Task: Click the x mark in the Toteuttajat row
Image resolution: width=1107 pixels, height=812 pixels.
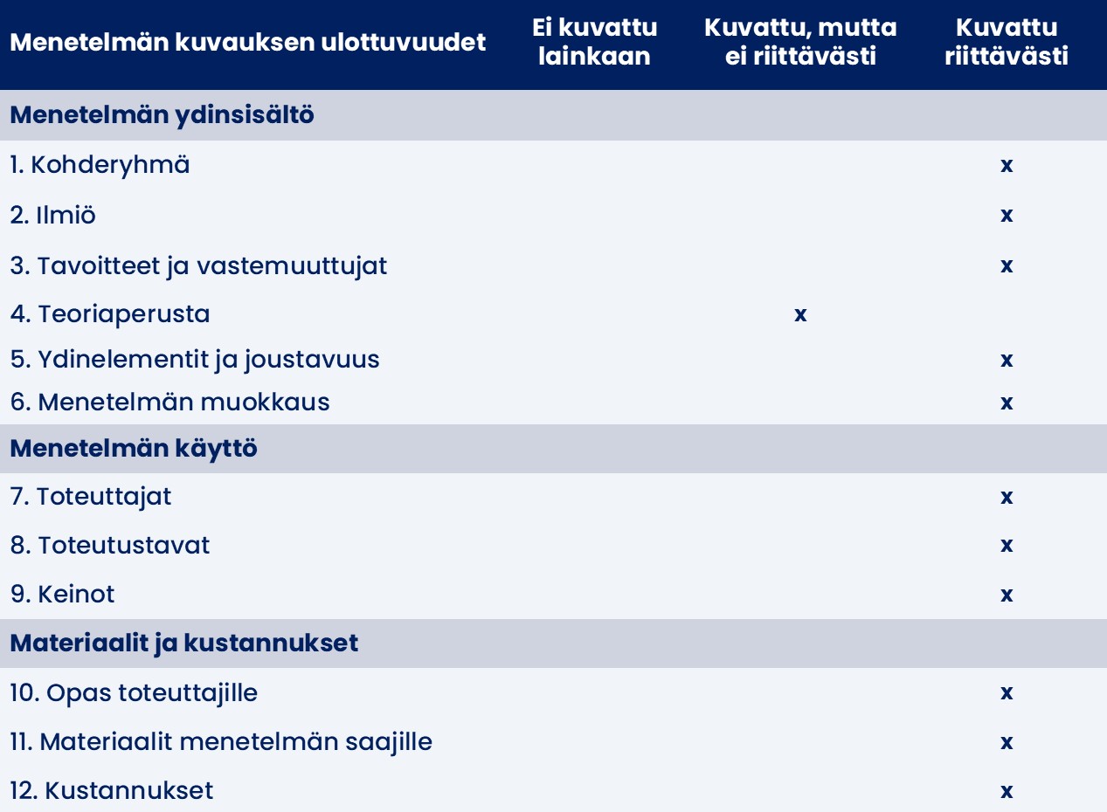Action: [x=1007, y=497]
